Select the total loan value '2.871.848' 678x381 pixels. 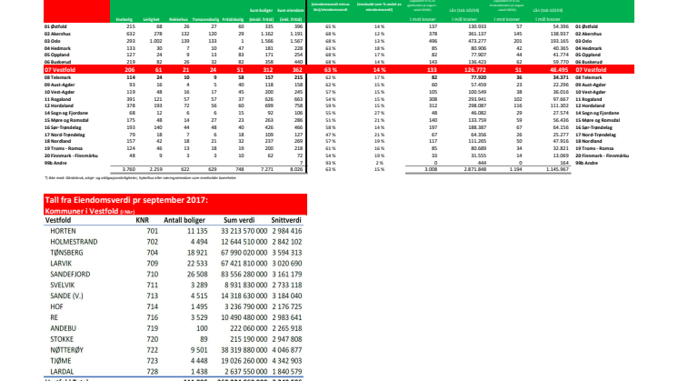[474, 169]
